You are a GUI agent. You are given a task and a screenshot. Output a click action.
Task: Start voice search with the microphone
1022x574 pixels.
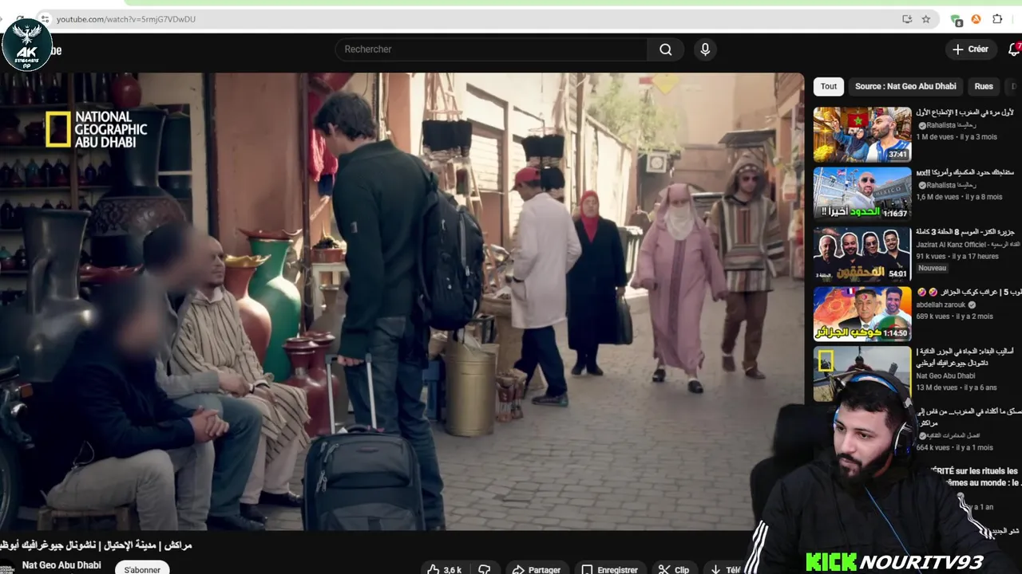[705, 49]
